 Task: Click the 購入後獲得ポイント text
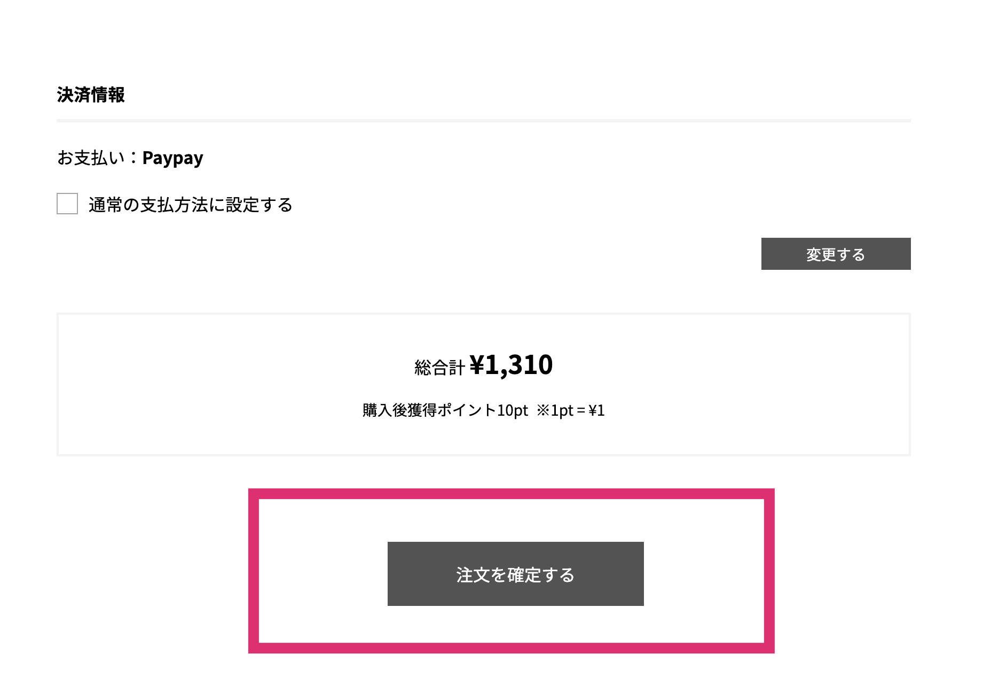point(429,410)
